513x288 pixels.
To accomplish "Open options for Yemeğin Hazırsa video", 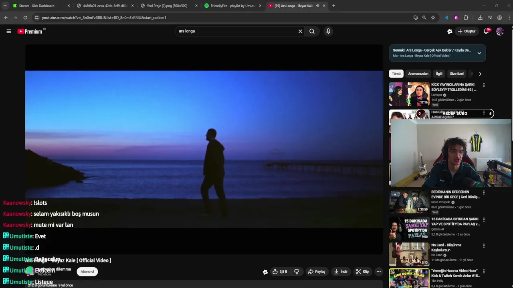I will (x=484, y=271).
